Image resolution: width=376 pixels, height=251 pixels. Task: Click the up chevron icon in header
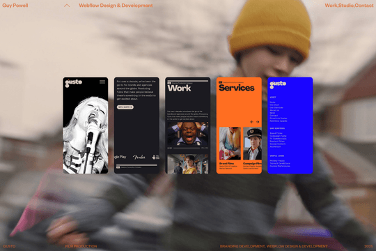click(x=67, y=6)
